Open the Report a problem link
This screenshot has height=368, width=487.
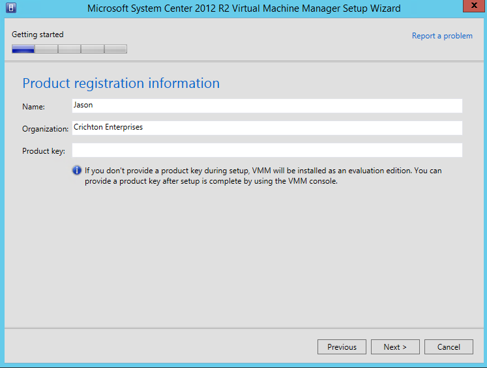(442, 36)
